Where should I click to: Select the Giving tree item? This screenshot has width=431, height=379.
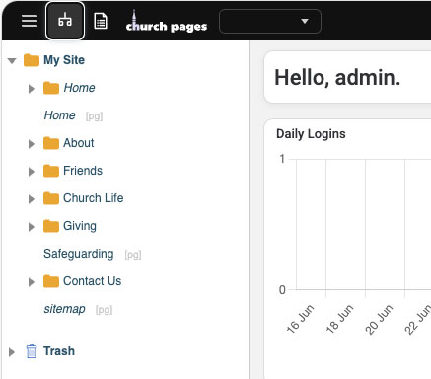point(80,226)
